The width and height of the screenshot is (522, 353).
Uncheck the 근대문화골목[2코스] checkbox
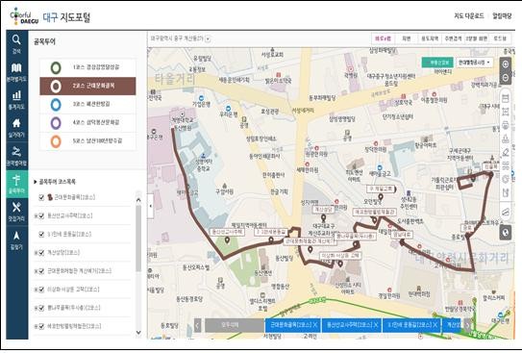[x=41, y=197]
